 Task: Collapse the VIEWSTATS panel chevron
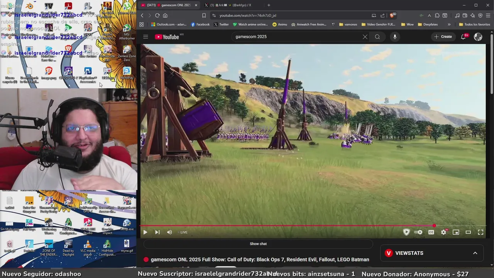click(x=475, y=253)
